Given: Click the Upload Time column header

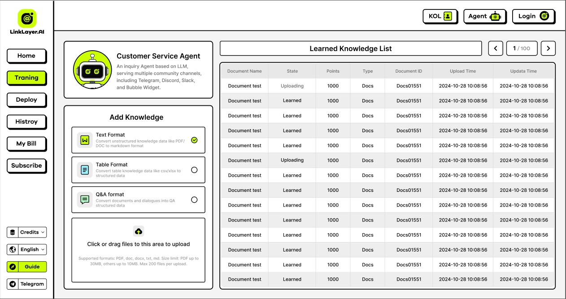Looking at the screenshot, I should (463, 71).
